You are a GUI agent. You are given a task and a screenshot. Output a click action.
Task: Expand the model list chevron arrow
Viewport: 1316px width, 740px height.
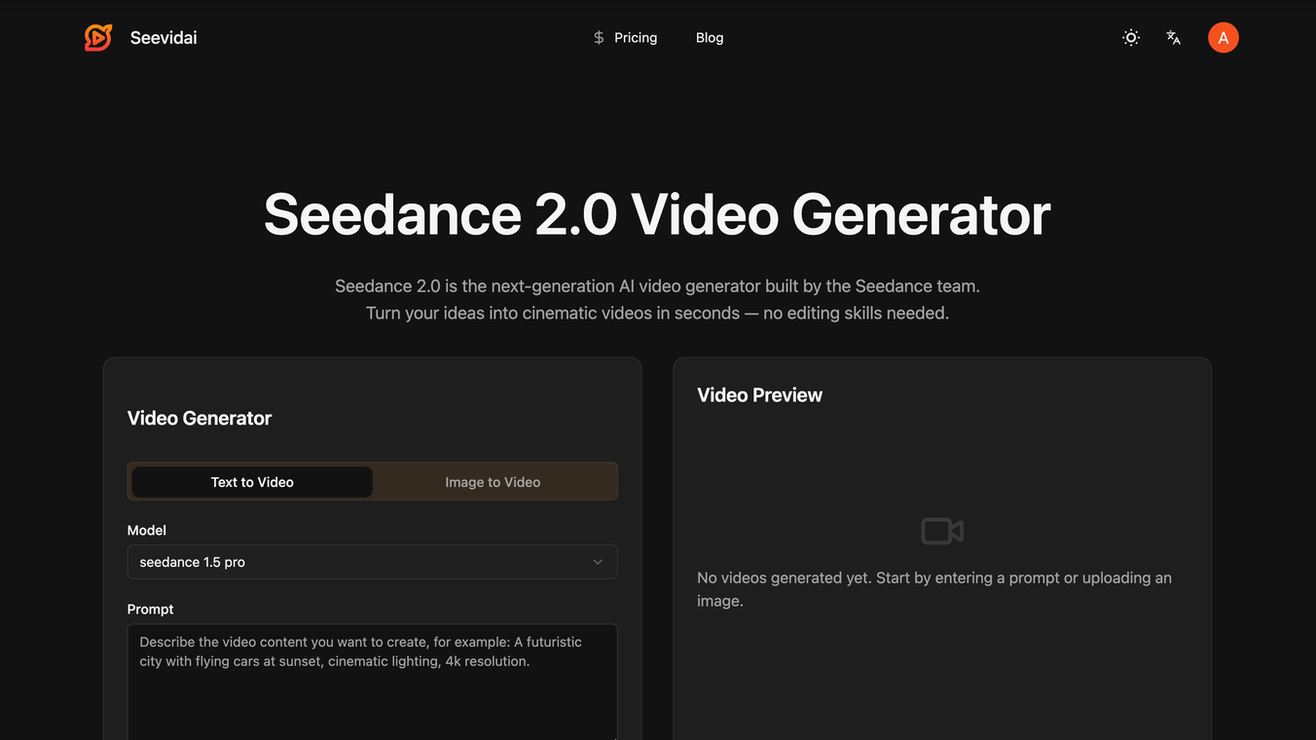[x=598, y=562]
